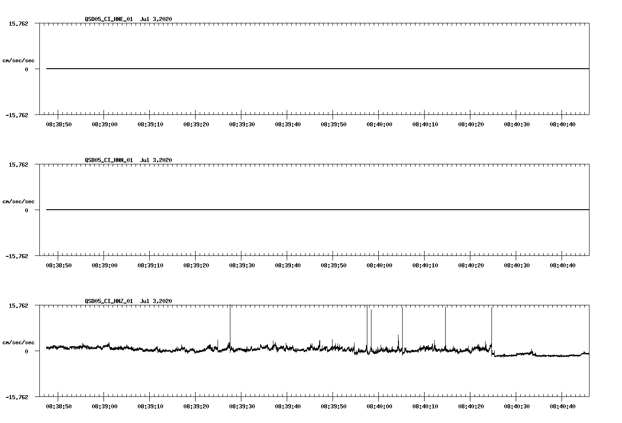Screen dimensions: 622x423
Task: Click 08:39:50 label under HNZ plot
Action: 333,406
